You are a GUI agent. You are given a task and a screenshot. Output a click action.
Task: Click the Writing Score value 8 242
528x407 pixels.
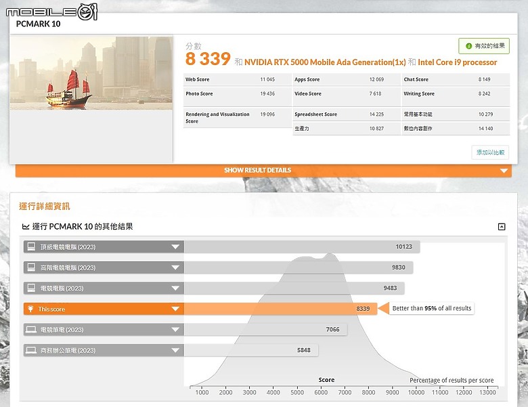pyautogui.click(x=484, y=93)
